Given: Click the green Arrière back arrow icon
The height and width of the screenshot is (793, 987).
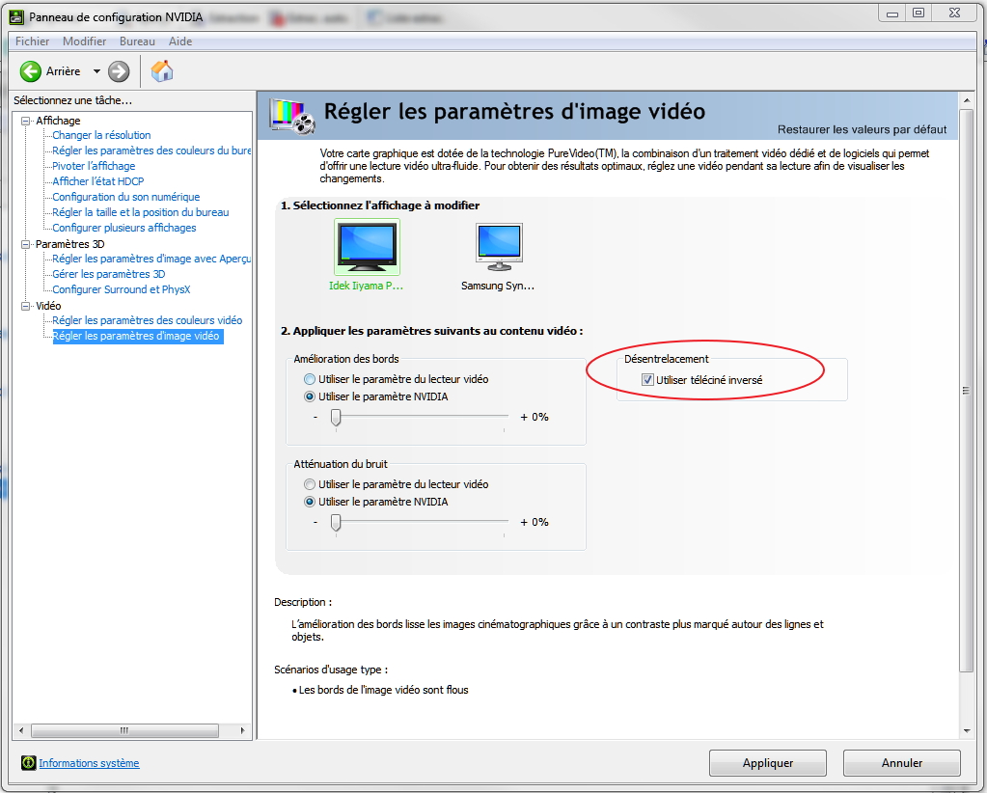Looking at the screenshot, I should tap(30, 71).
